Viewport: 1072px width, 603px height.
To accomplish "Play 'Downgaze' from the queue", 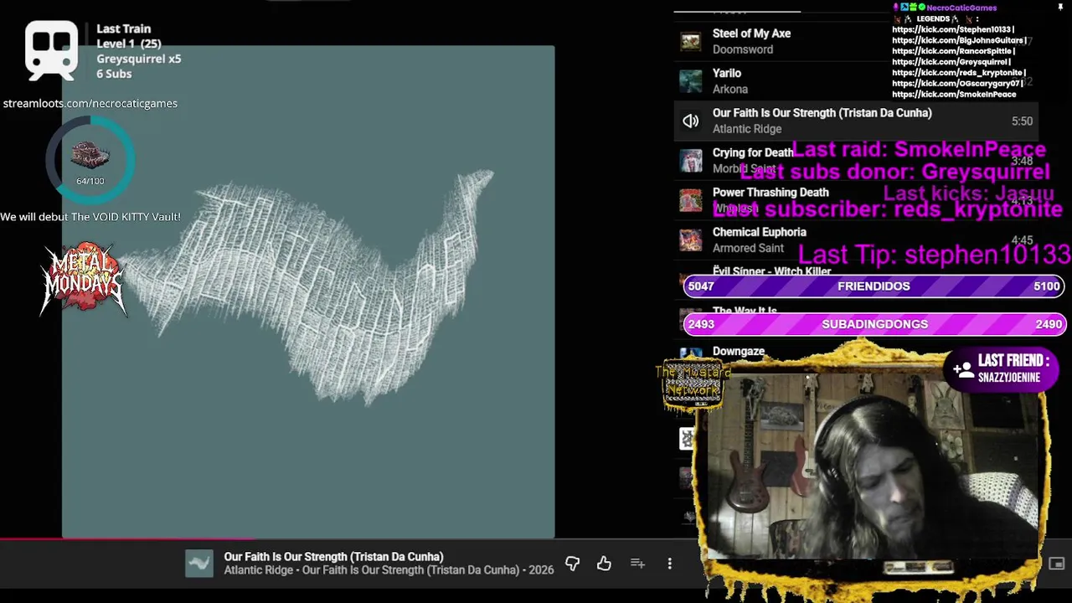I will click(739, 352).
